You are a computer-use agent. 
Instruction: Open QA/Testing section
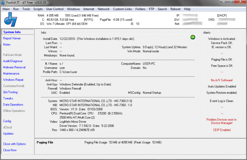[10, 92]
